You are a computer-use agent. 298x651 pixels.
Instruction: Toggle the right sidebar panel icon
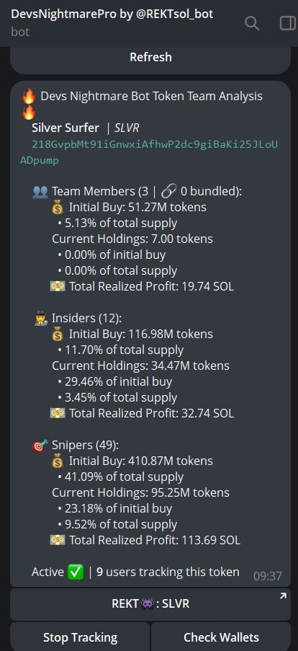(287, 23)
